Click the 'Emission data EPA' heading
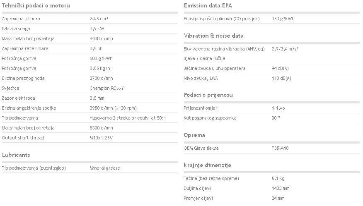Screen dimensions: 363x206 (x=208, y=5)
